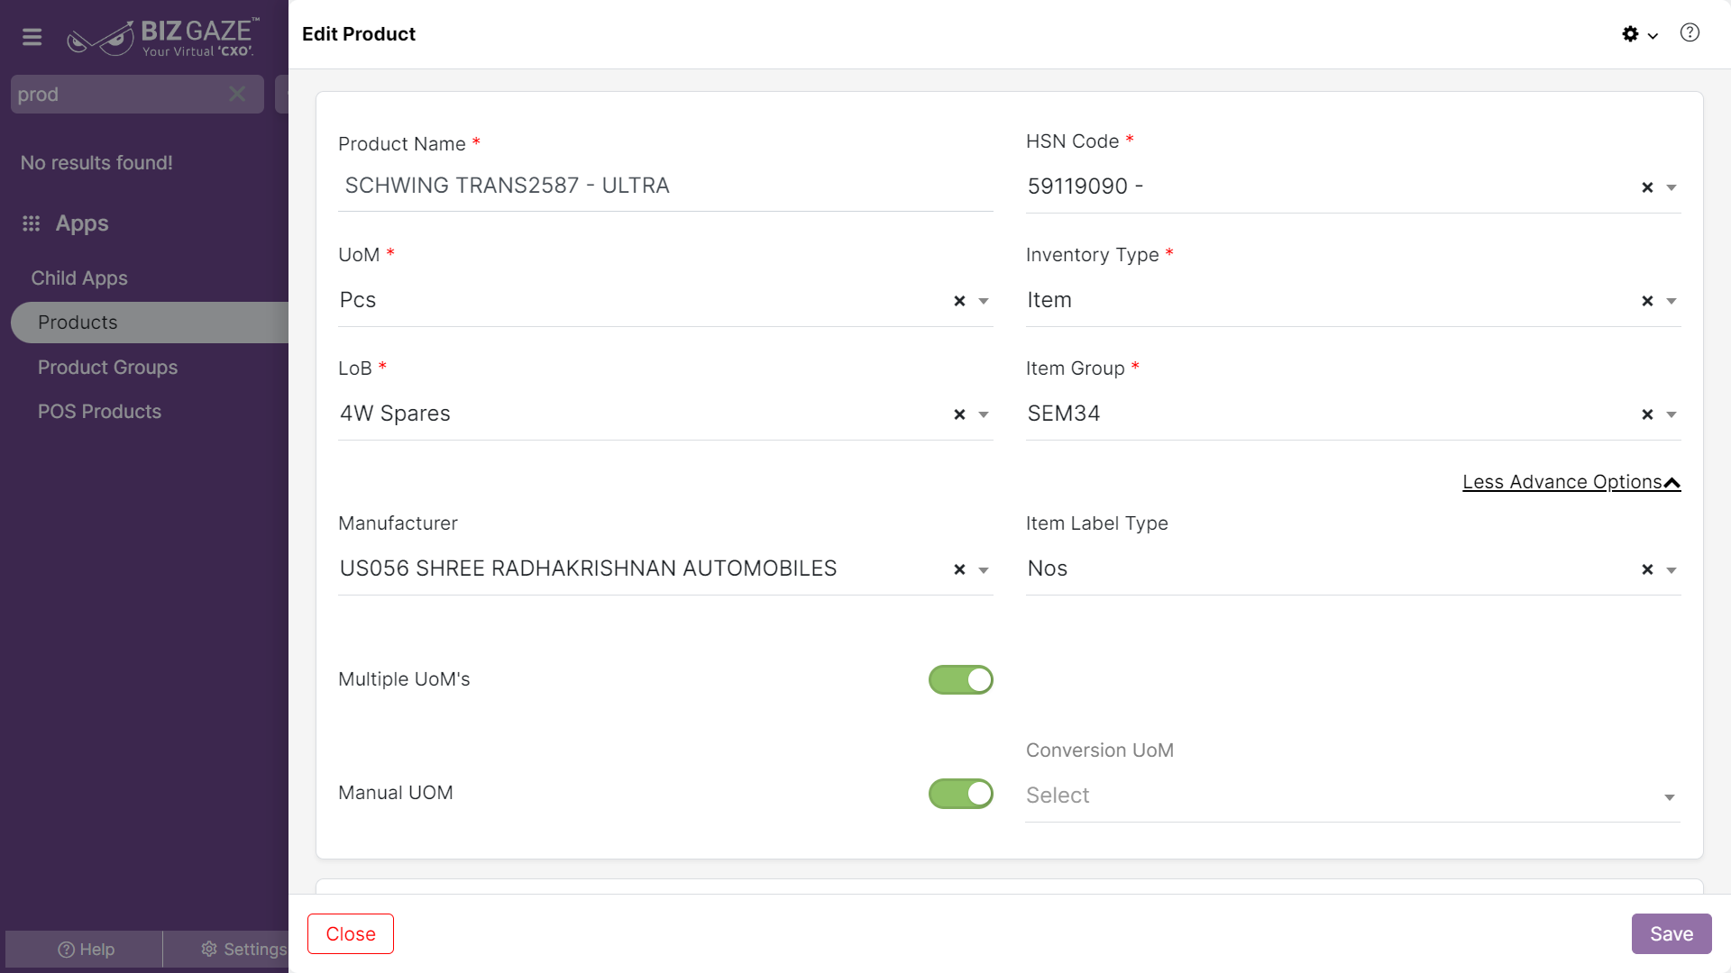This screenshot has height=973, width=1731.
Task: Click the Item Label Type value Nos
Action: point(1048,568)
